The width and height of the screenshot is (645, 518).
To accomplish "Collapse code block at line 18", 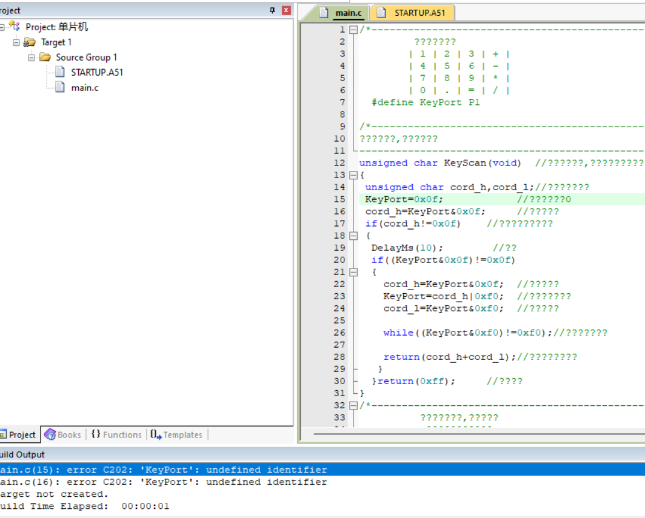I will pos(353,236).
